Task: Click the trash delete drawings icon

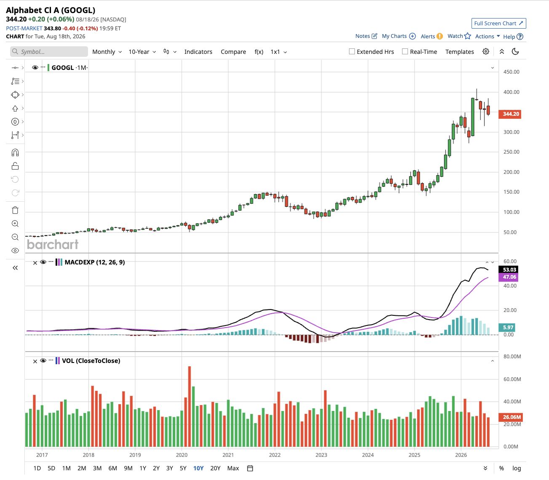Action: 15,210
